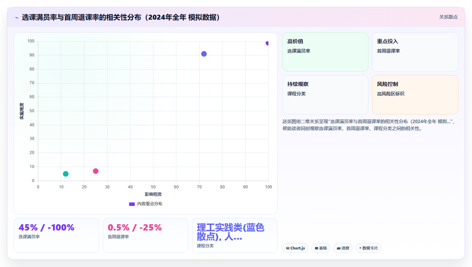Click the 实施难度 y-axis title

[x=21, y=111]
